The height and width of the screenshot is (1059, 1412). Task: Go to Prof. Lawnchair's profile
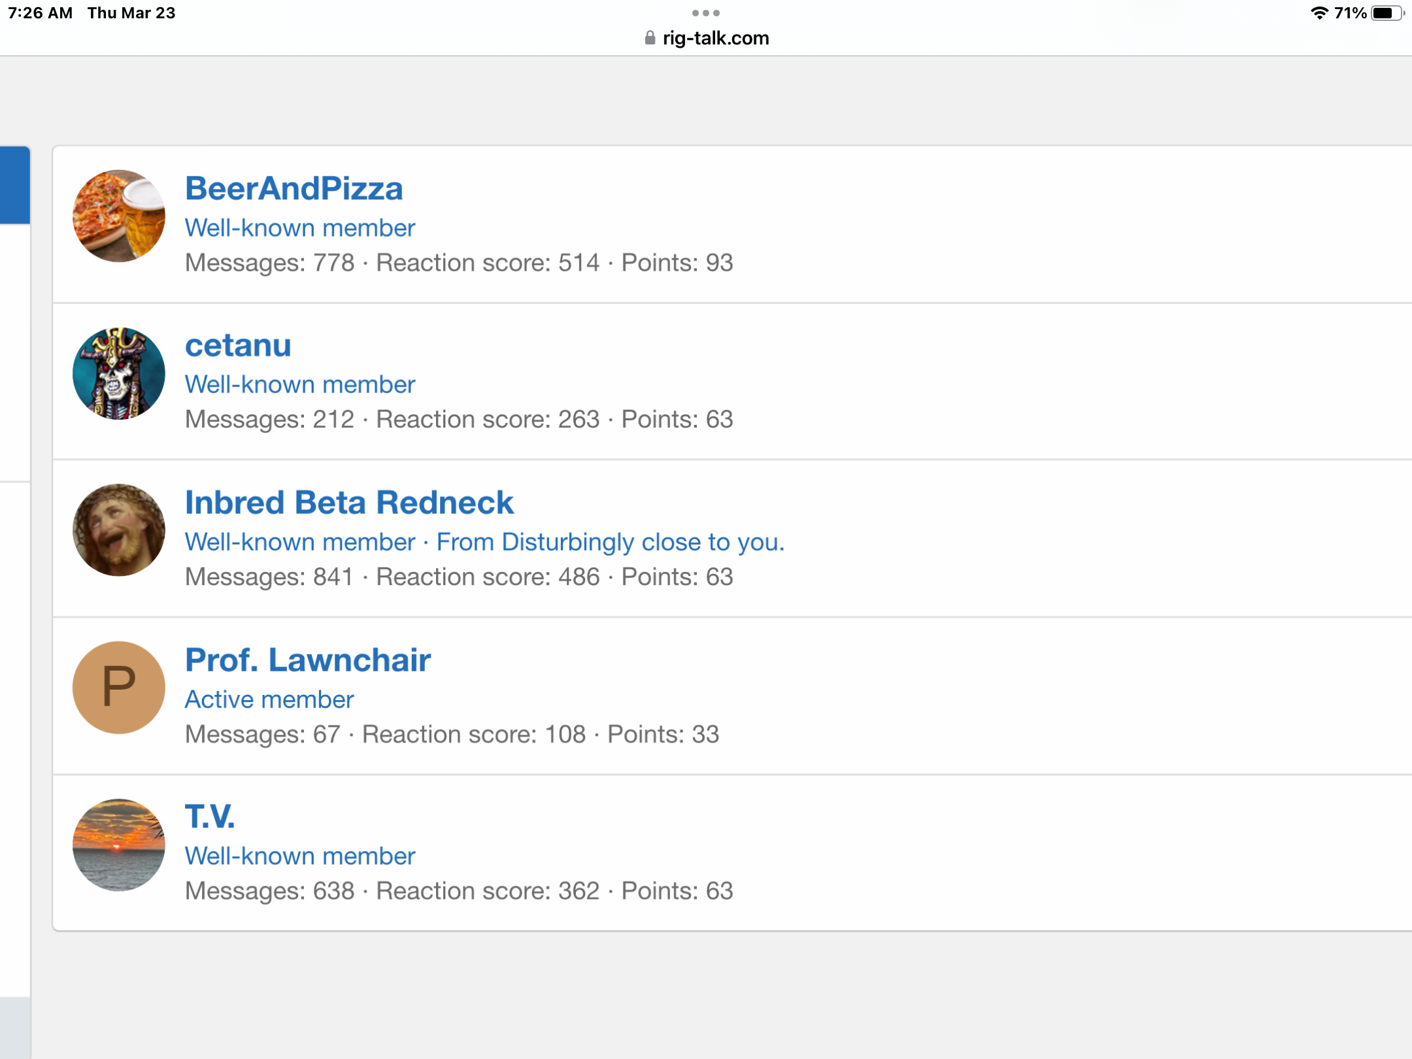(308, 660)
